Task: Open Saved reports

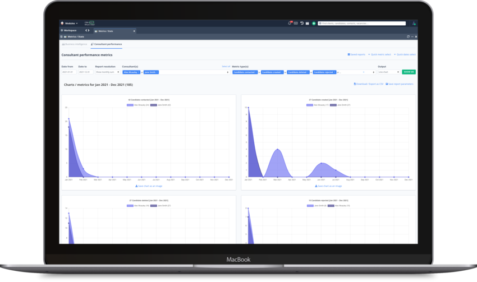Action: pyautogui.click(x=356, y=55)
